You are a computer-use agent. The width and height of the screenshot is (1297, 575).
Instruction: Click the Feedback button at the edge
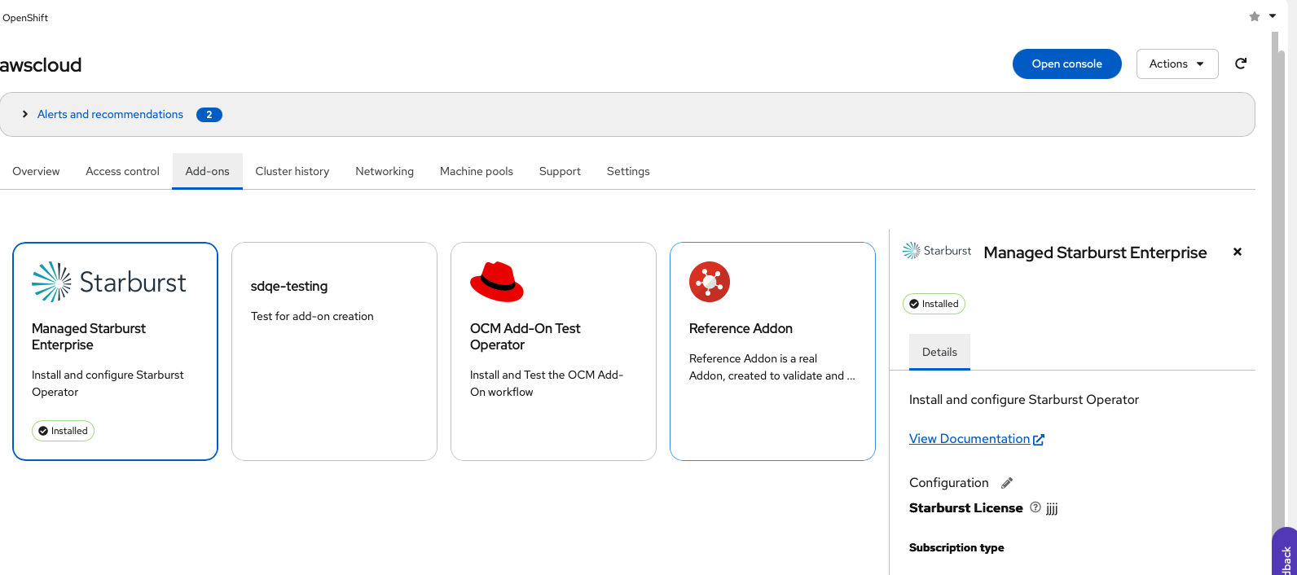(x=1286, y=558)
